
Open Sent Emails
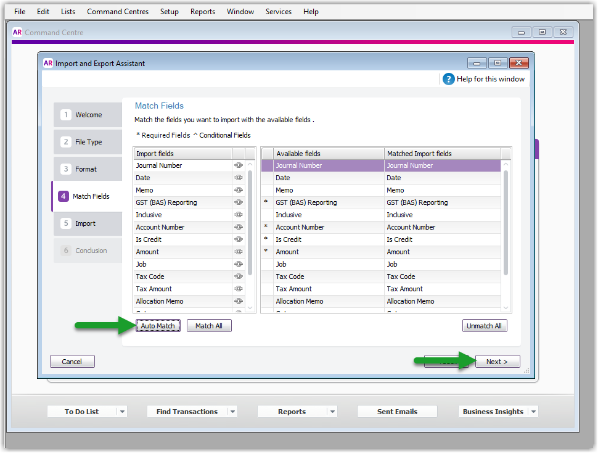397,412
